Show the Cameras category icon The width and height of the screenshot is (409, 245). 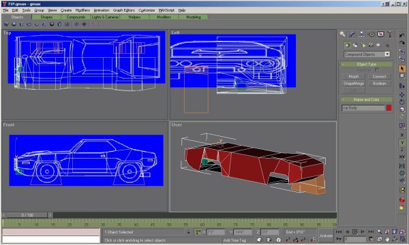pyautogui.click(x=371, y=45)
